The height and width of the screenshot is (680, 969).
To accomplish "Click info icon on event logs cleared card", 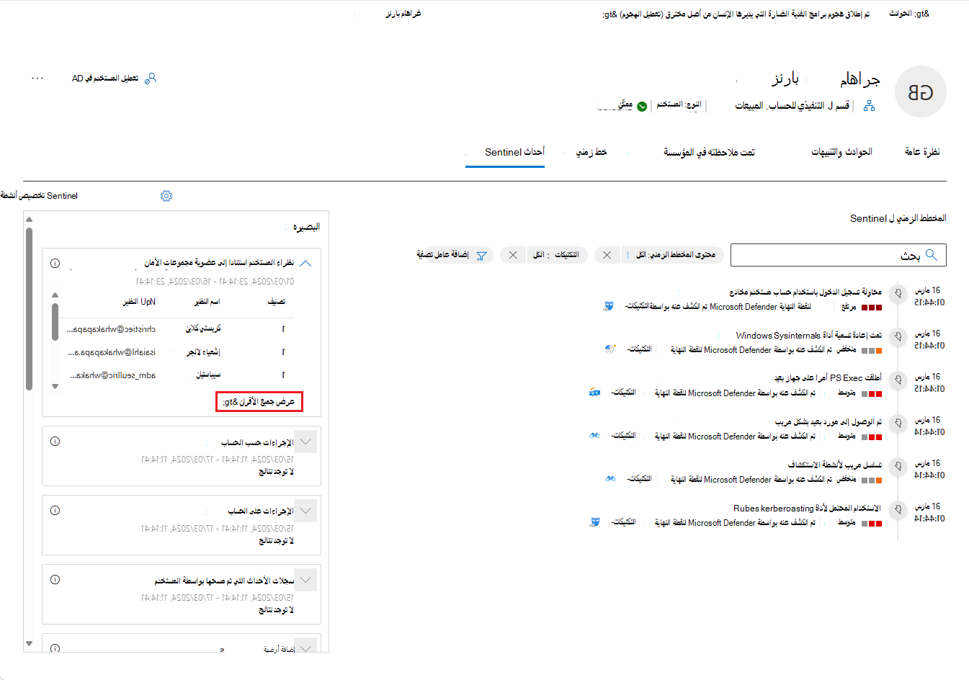I will point(55,580).
